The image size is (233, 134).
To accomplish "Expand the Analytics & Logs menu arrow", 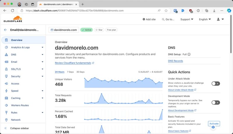I will (x=42, y=47).
